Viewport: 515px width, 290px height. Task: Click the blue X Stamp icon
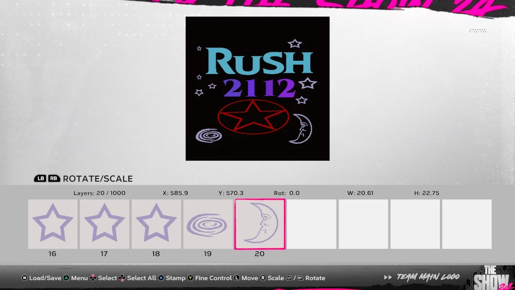tap(161, 278)
